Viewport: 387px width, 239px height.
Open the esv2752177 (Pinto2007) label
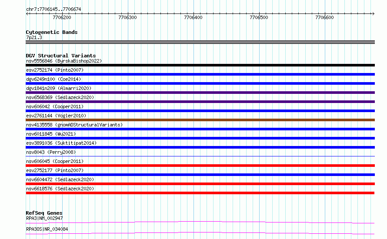[x=55, y=170]
